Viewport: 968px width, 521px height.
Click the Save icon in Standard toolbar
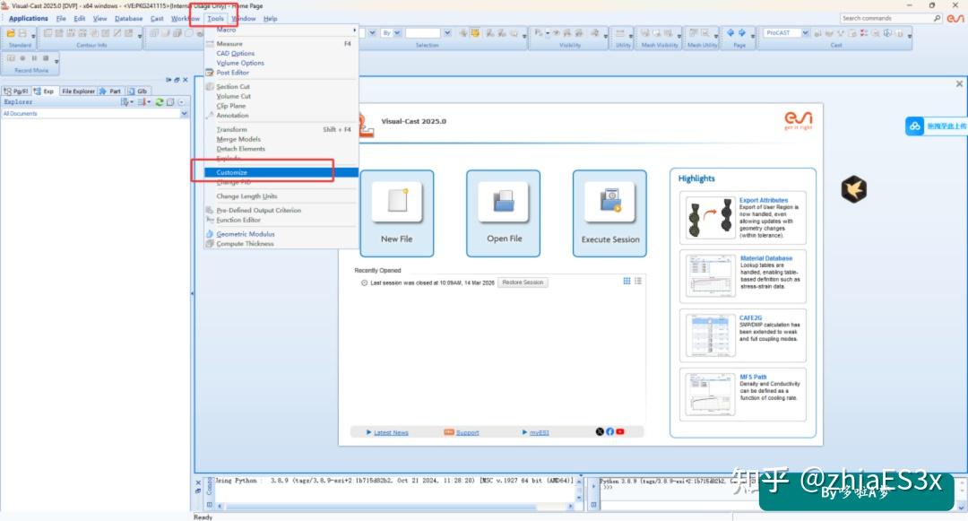click(22, 33)
